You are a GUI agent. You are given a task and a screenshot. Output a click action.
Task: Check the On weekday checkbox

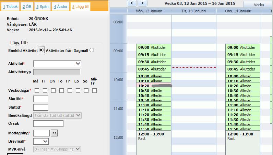53,91
